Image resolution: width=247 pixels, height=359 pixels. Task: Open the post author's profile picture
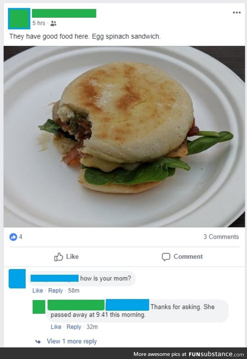[x=19, y=19]
